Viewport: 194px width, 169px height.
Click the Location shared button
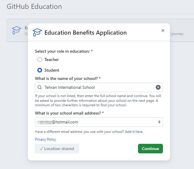coord(57,149)
